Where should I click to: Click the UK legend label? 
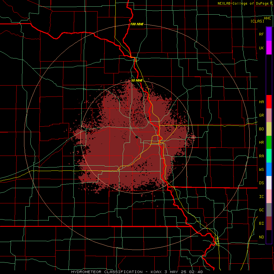point(261,48)
